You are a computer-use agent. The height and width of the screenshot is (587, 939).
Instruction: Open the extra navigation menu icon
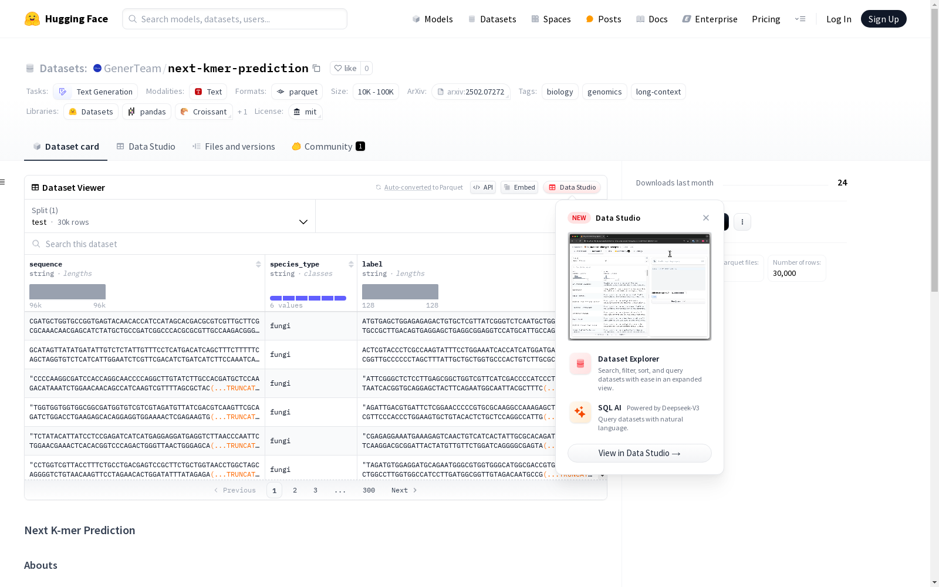click(x=800, y=19)
